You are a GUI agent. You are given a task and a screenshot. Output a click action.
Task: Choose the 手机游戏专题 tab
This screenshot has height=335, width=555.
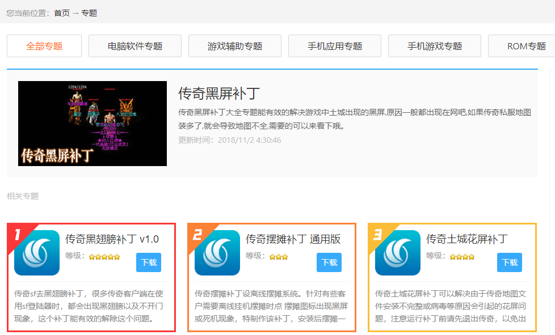click(435, 46)
